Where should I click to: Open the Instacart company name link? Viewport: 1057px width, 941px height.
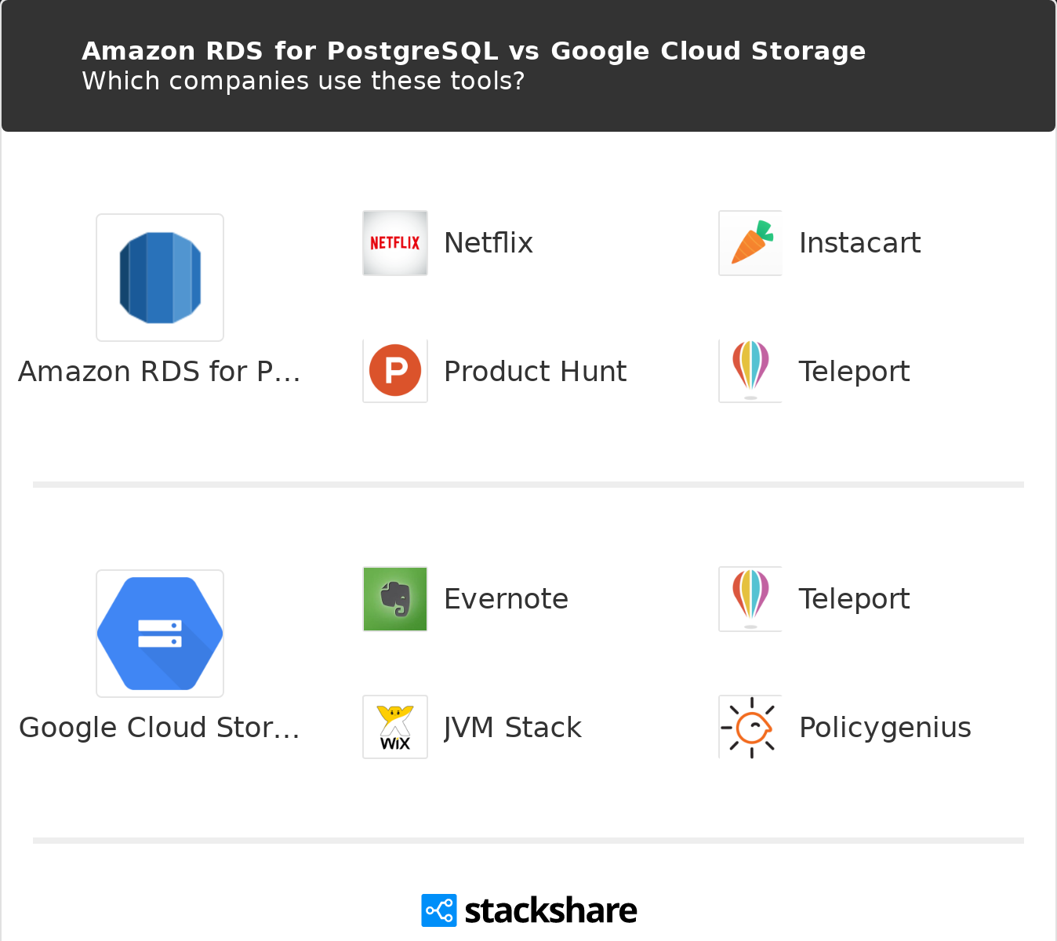point(859,243)
